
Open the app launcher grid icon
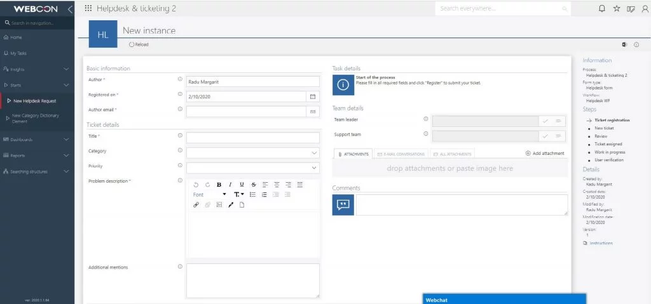[x=88, y=8]
